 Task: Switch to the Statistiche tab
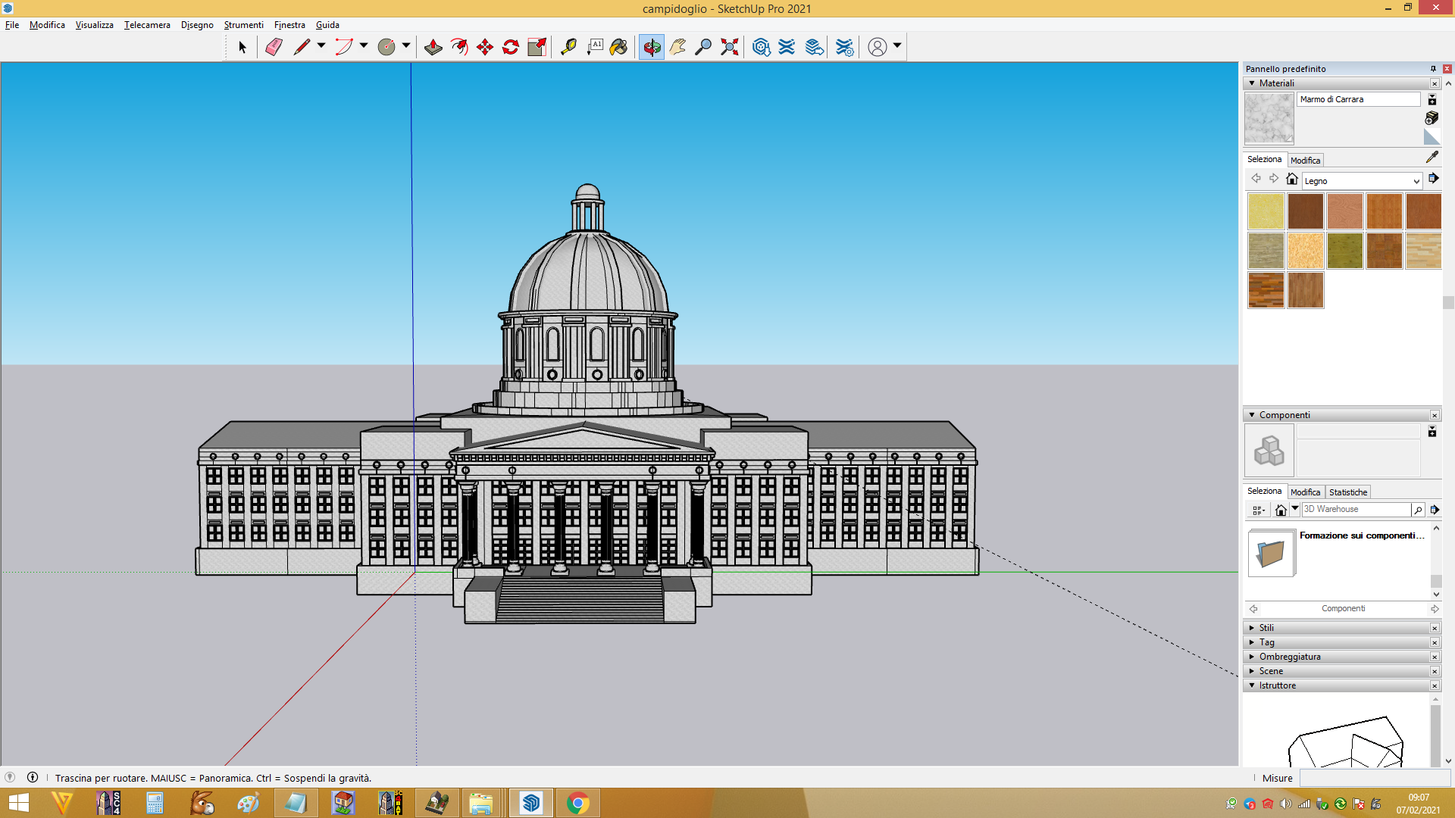(x=1348, y=492)
